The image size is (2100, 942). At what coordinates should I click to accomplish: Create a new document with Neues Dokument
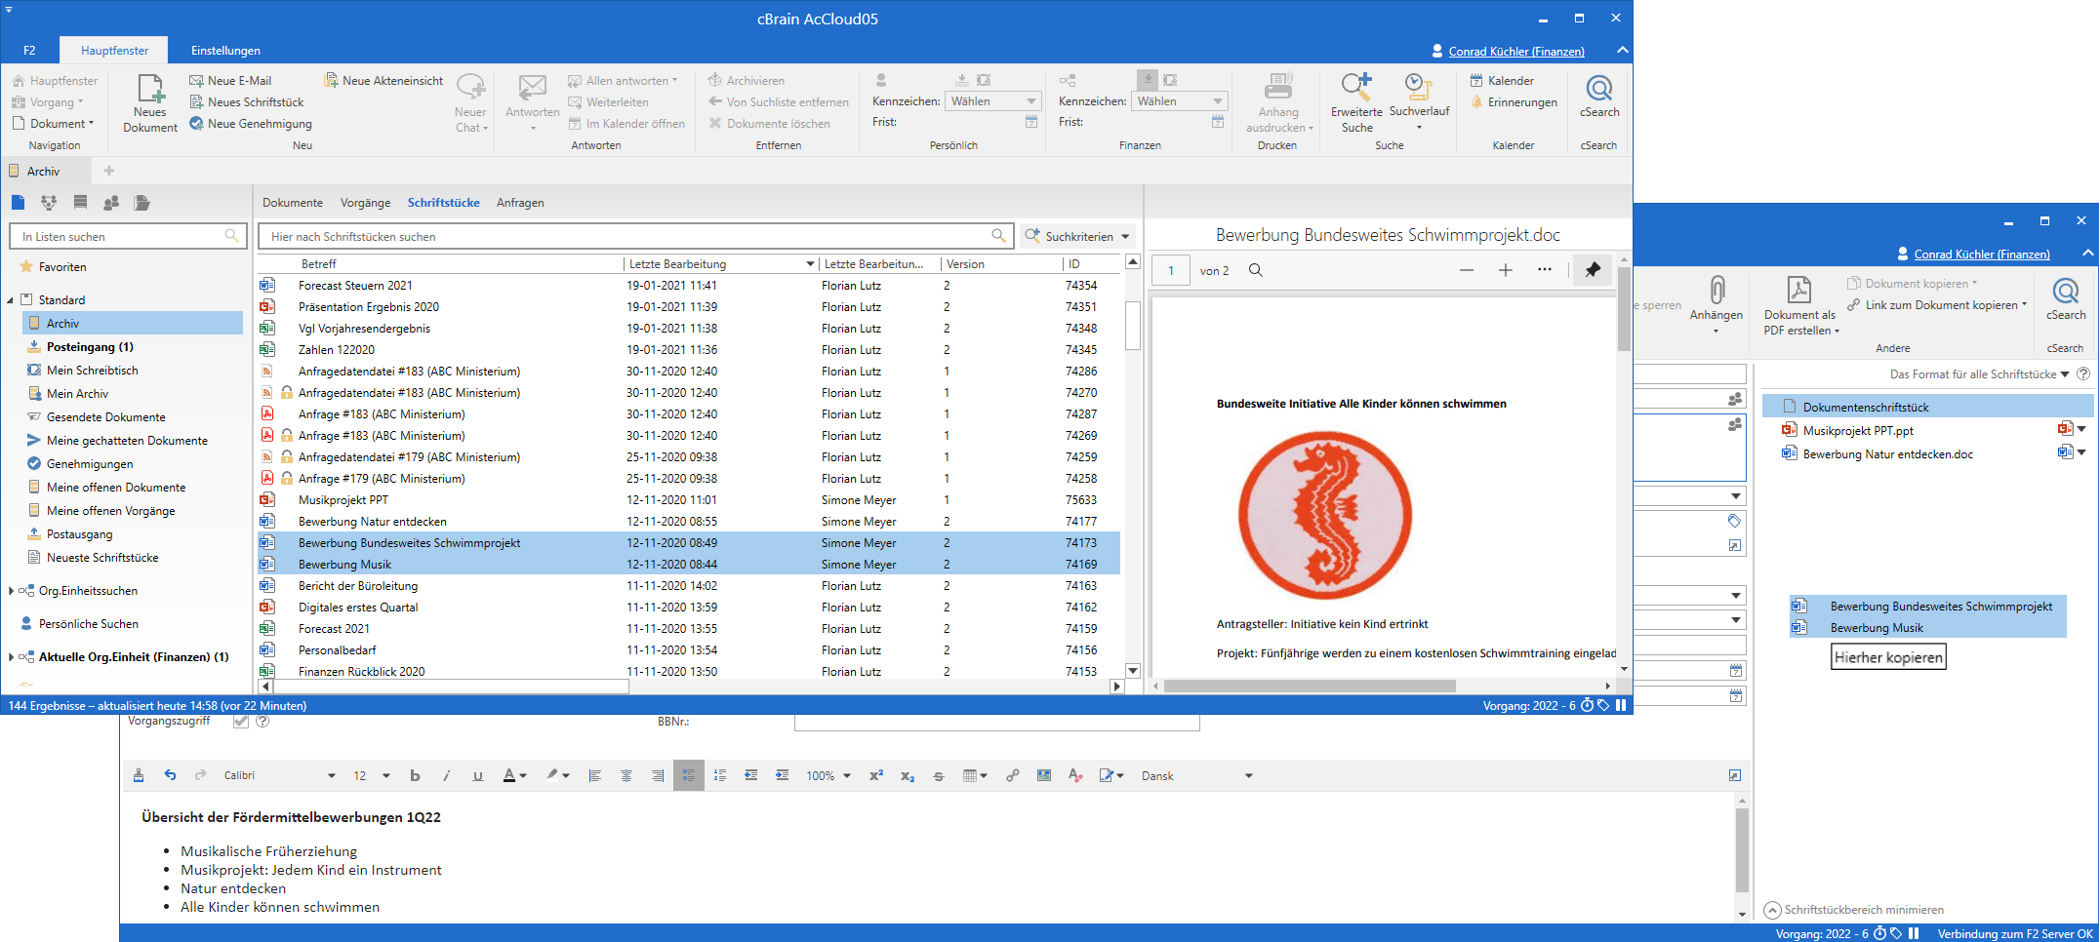(150, 102)
